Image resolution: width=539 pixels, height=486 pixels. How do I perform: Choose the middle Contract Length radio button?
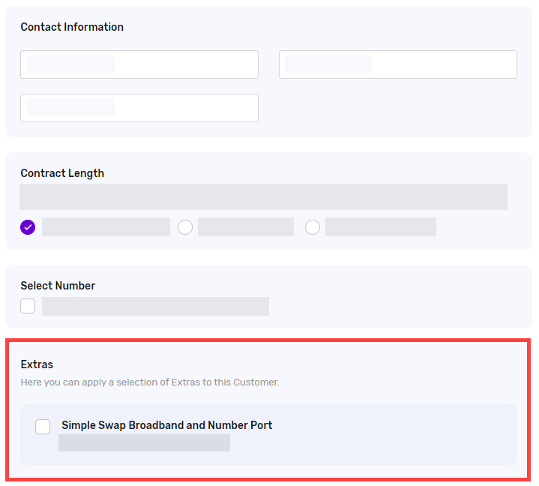click(x=185, y=227)
